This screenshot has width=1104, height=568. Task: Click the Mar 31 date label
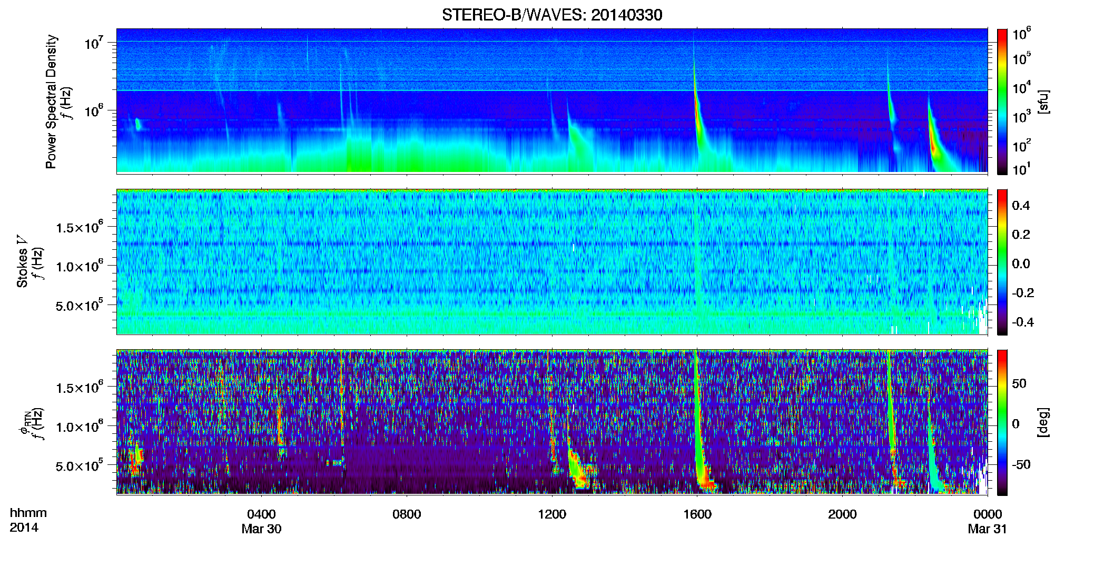[x=988, y=529]
